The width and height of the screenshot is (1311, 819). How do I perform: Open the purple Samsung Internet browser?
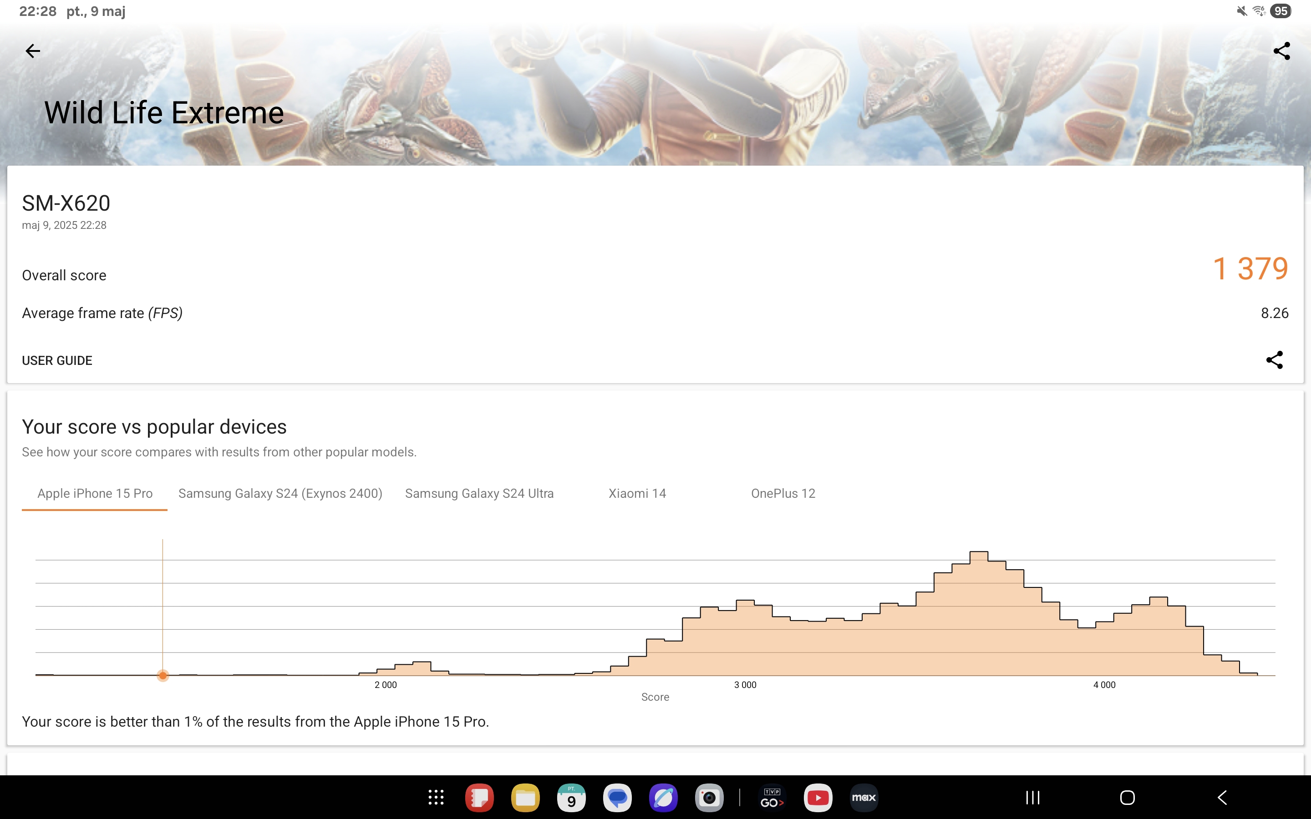coord(663,797)
